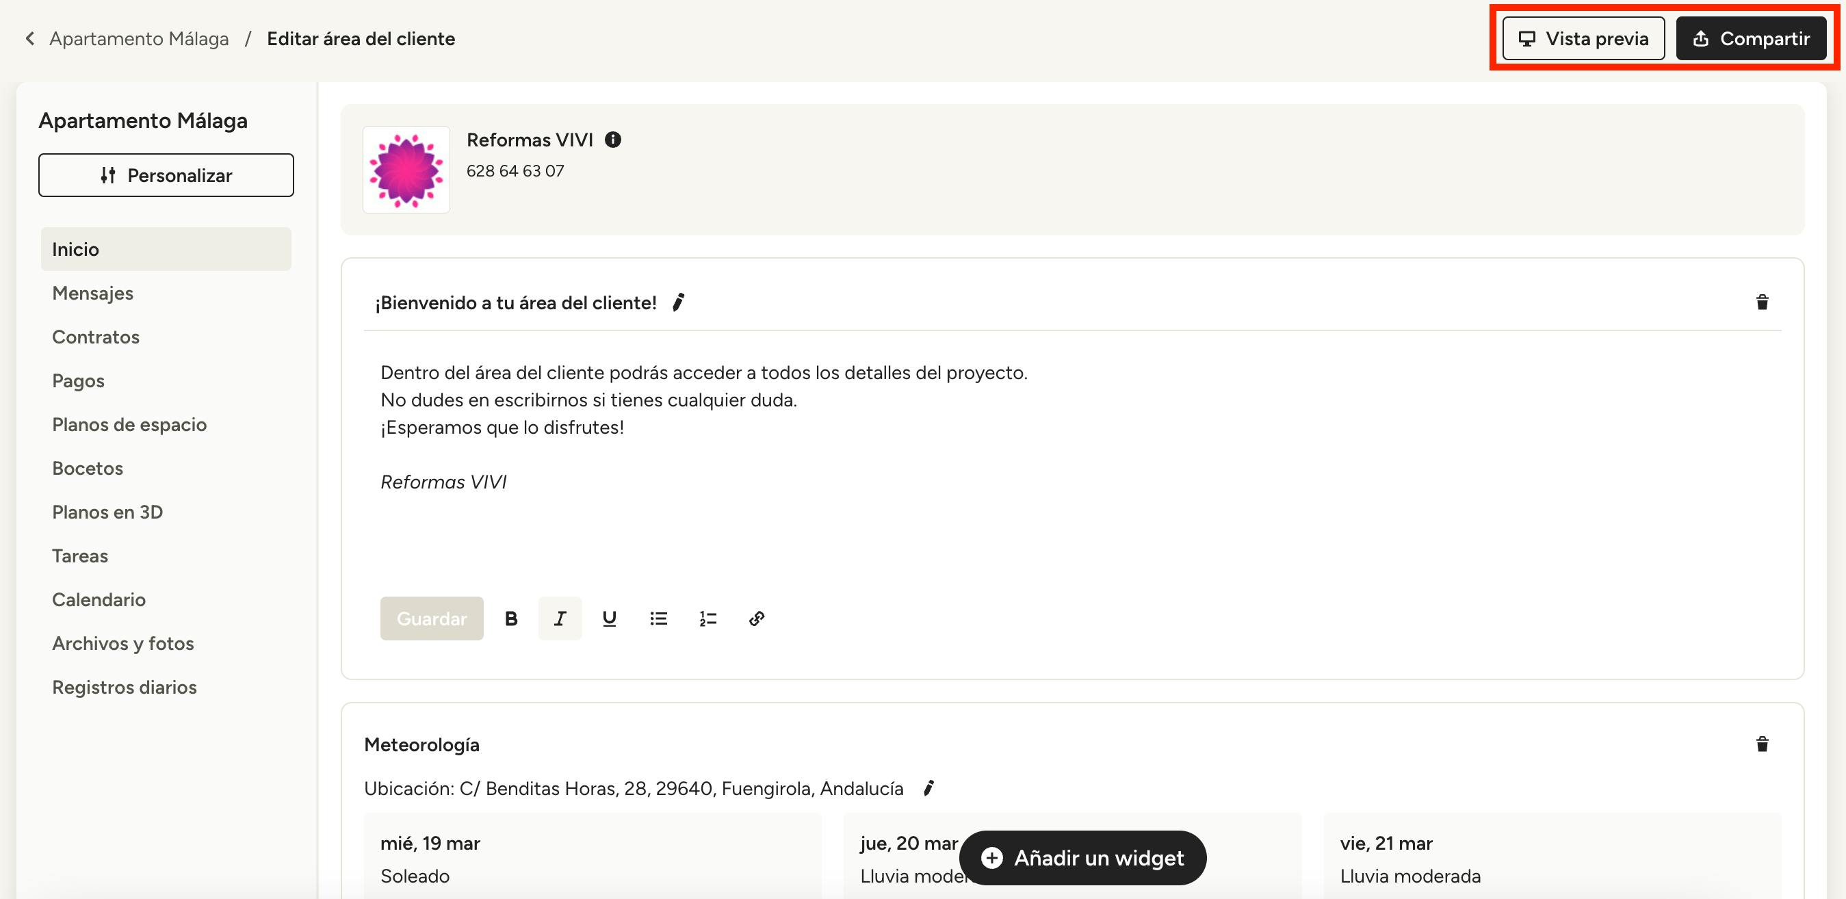Image resolution: width=1846 pixels, height=899 pixels.
Task: Toggle underline formatting in editor
Action: coord(609,618)
